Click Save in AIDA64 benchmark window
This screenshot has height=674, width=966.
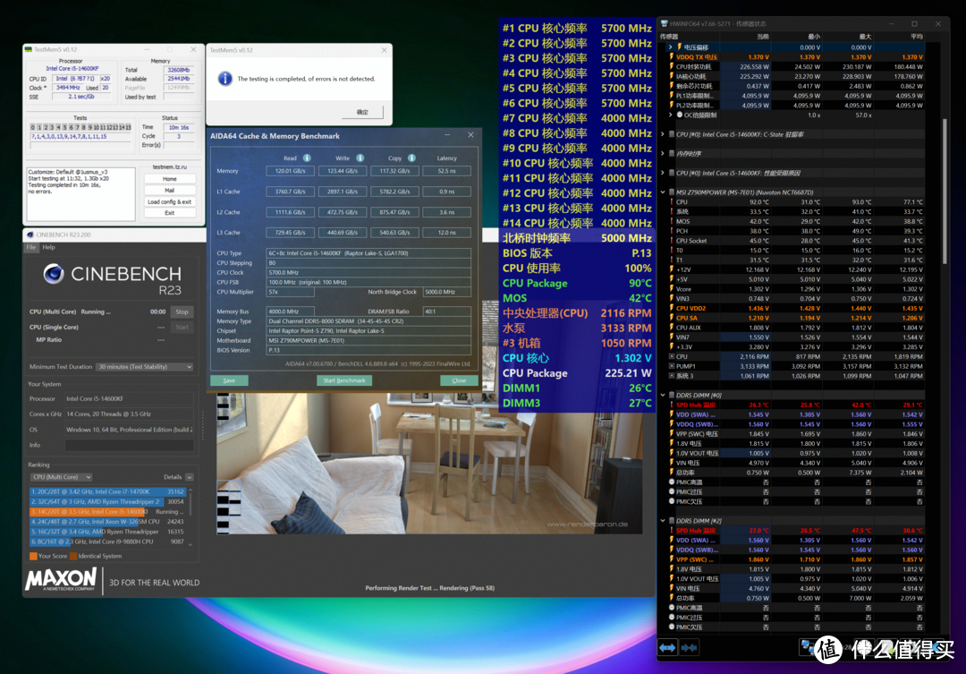pos(229,380)
